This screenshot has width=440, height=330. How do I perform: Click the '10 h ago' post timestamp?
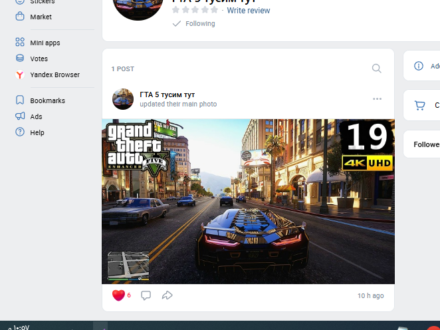[x=371, y=295]
